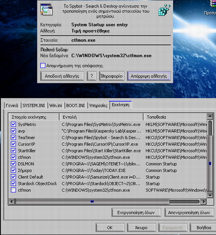Click the vertical scrollbar up arrow
Screen dimensions: 216x235
coord(210,117)
